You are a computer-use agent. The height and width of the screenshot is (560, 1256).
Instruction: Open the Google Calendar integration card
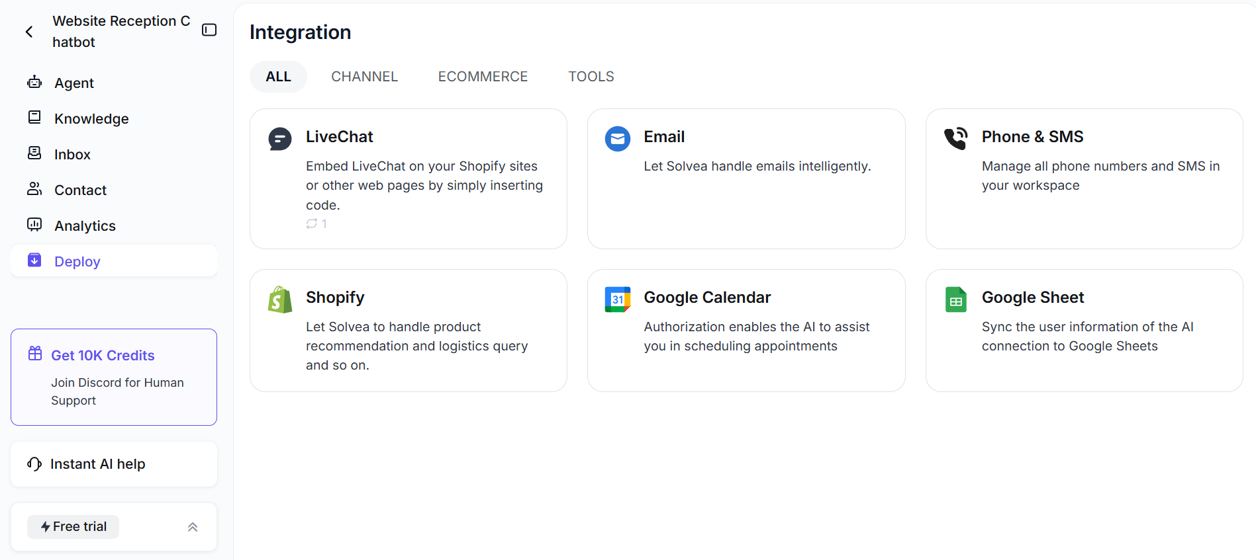pyautogui.click(x=746, y=330)
